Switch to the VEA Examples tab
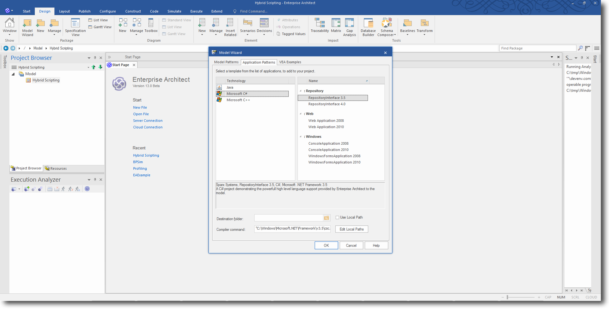 coord(290,62)
